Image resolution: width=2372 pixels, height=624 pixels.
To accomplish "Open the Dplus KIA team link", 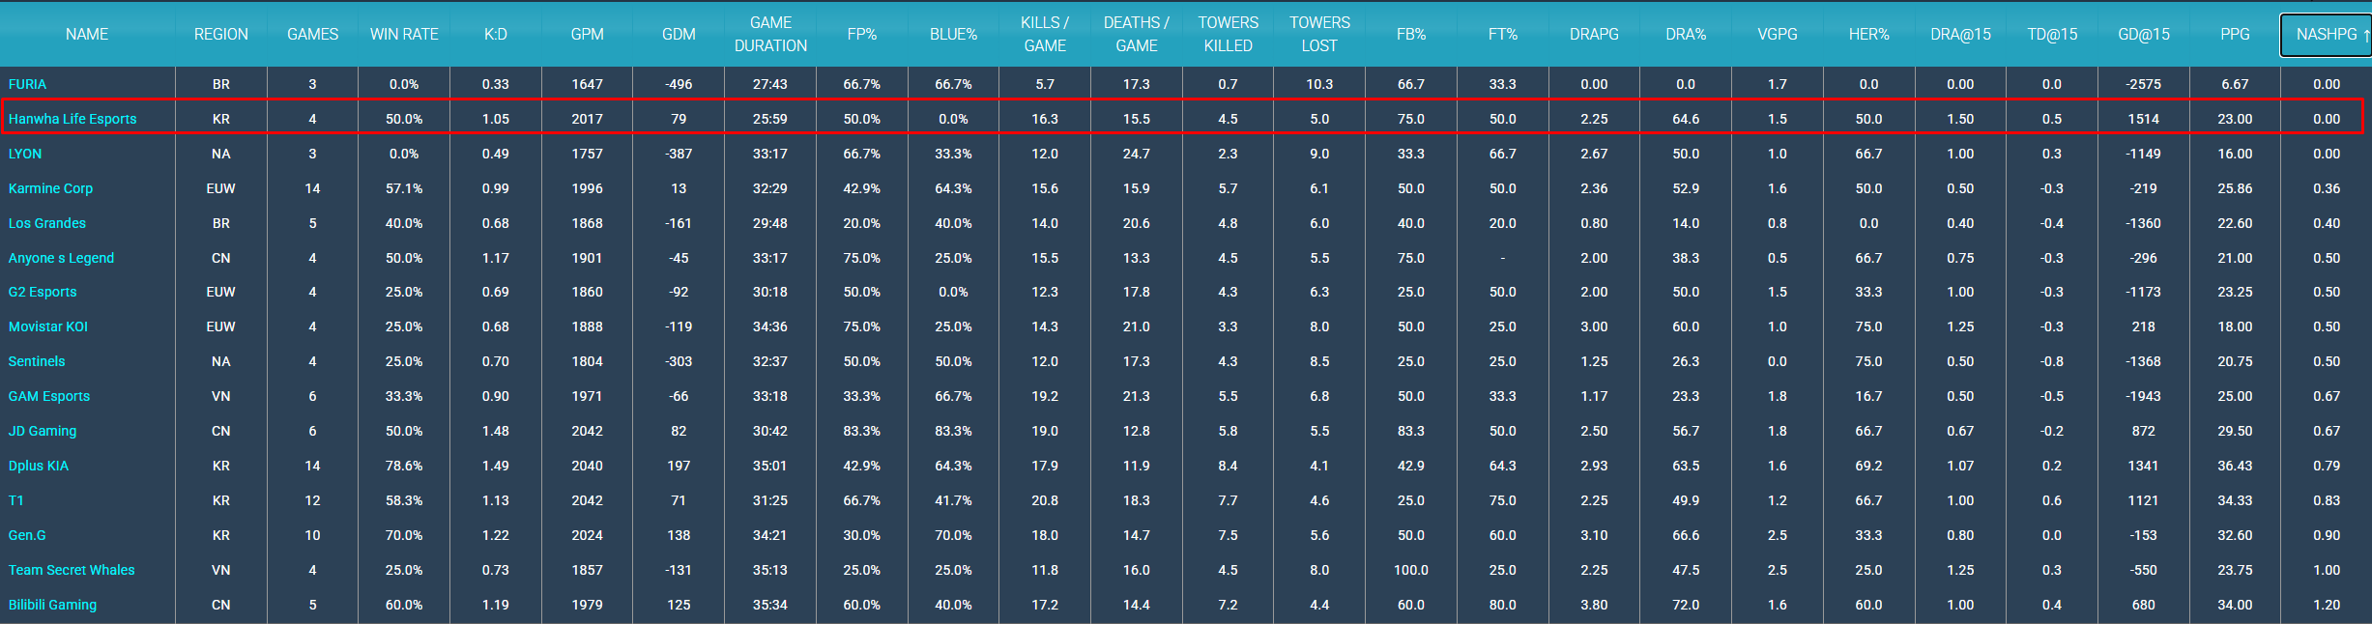I will 39,466.
